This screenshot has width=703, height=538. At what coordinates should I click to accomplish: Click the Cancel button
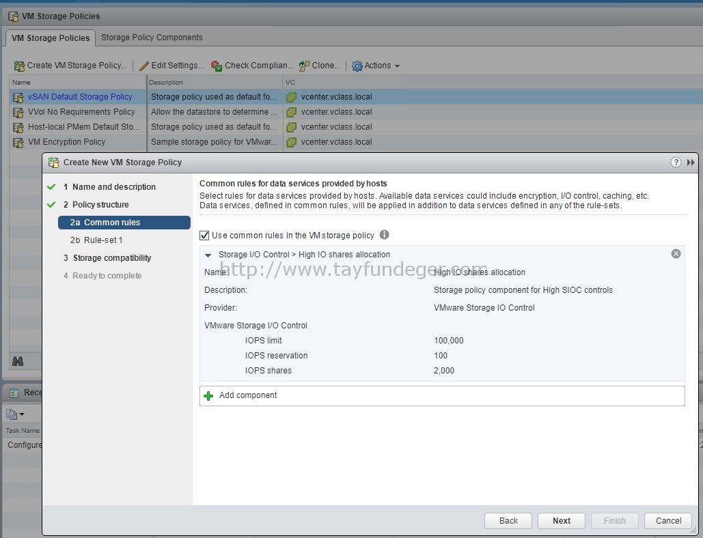click(x=668, y=520)
